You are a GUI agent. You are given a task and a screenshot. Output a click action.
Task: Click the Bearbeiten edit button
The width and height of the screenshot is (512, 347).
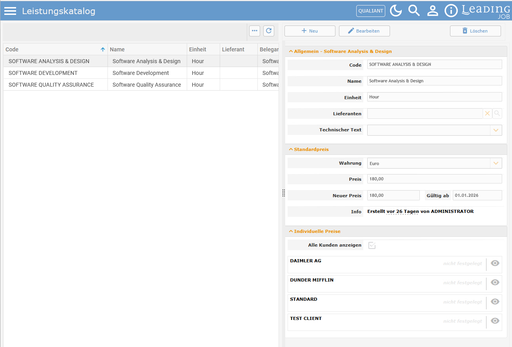[x=364, y=31]
